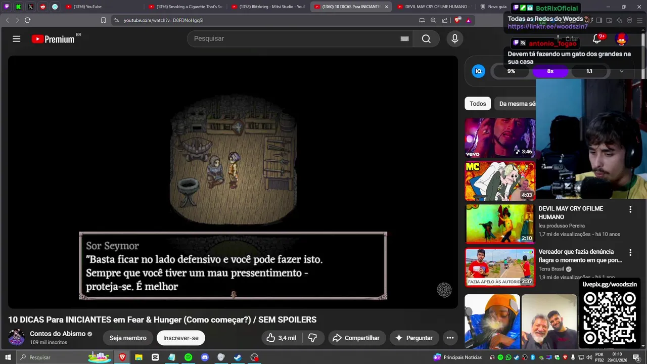The image size is (647, 364).
Task: Open the 2:10 Devil May Cry thumbnail
Action: pyautogui.click(x=500, y=224)
